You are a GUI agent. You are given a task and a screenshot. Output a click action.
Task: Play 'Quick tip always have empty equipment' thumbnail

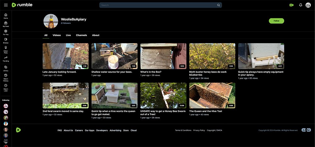[261, 56]
